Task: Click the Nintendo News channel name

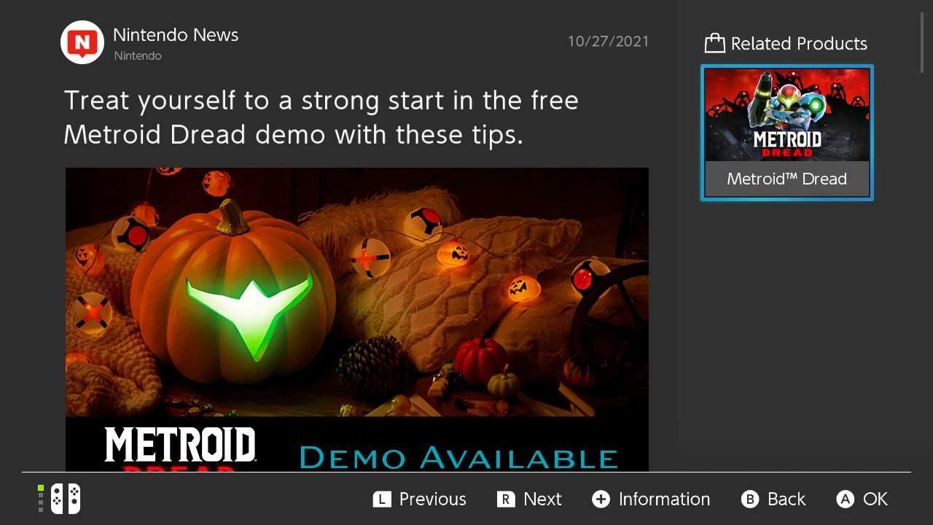Action: pos(176,35)
